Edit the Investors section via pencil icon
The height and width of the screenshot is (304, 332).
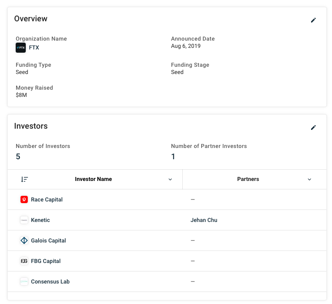[x=313, y=127]
